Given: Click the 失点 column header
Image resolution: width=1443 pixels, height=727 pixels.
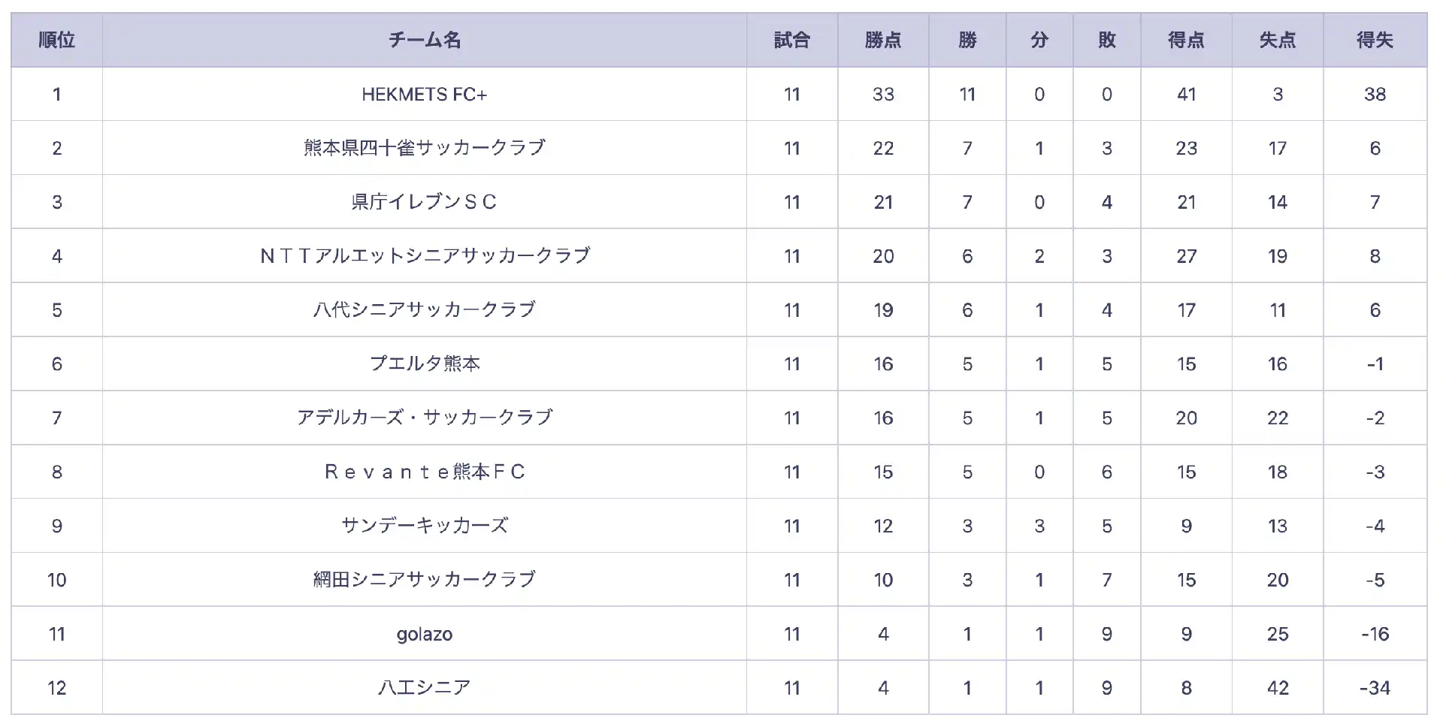Looking at the screenshot, I should [x=1278, y=40].
